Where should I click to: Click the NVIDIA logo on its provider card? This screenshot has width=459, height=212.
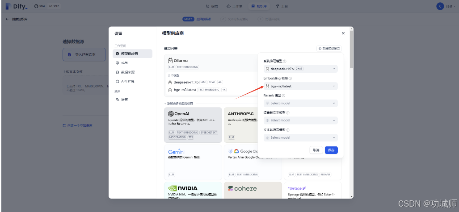click(183, 188)
